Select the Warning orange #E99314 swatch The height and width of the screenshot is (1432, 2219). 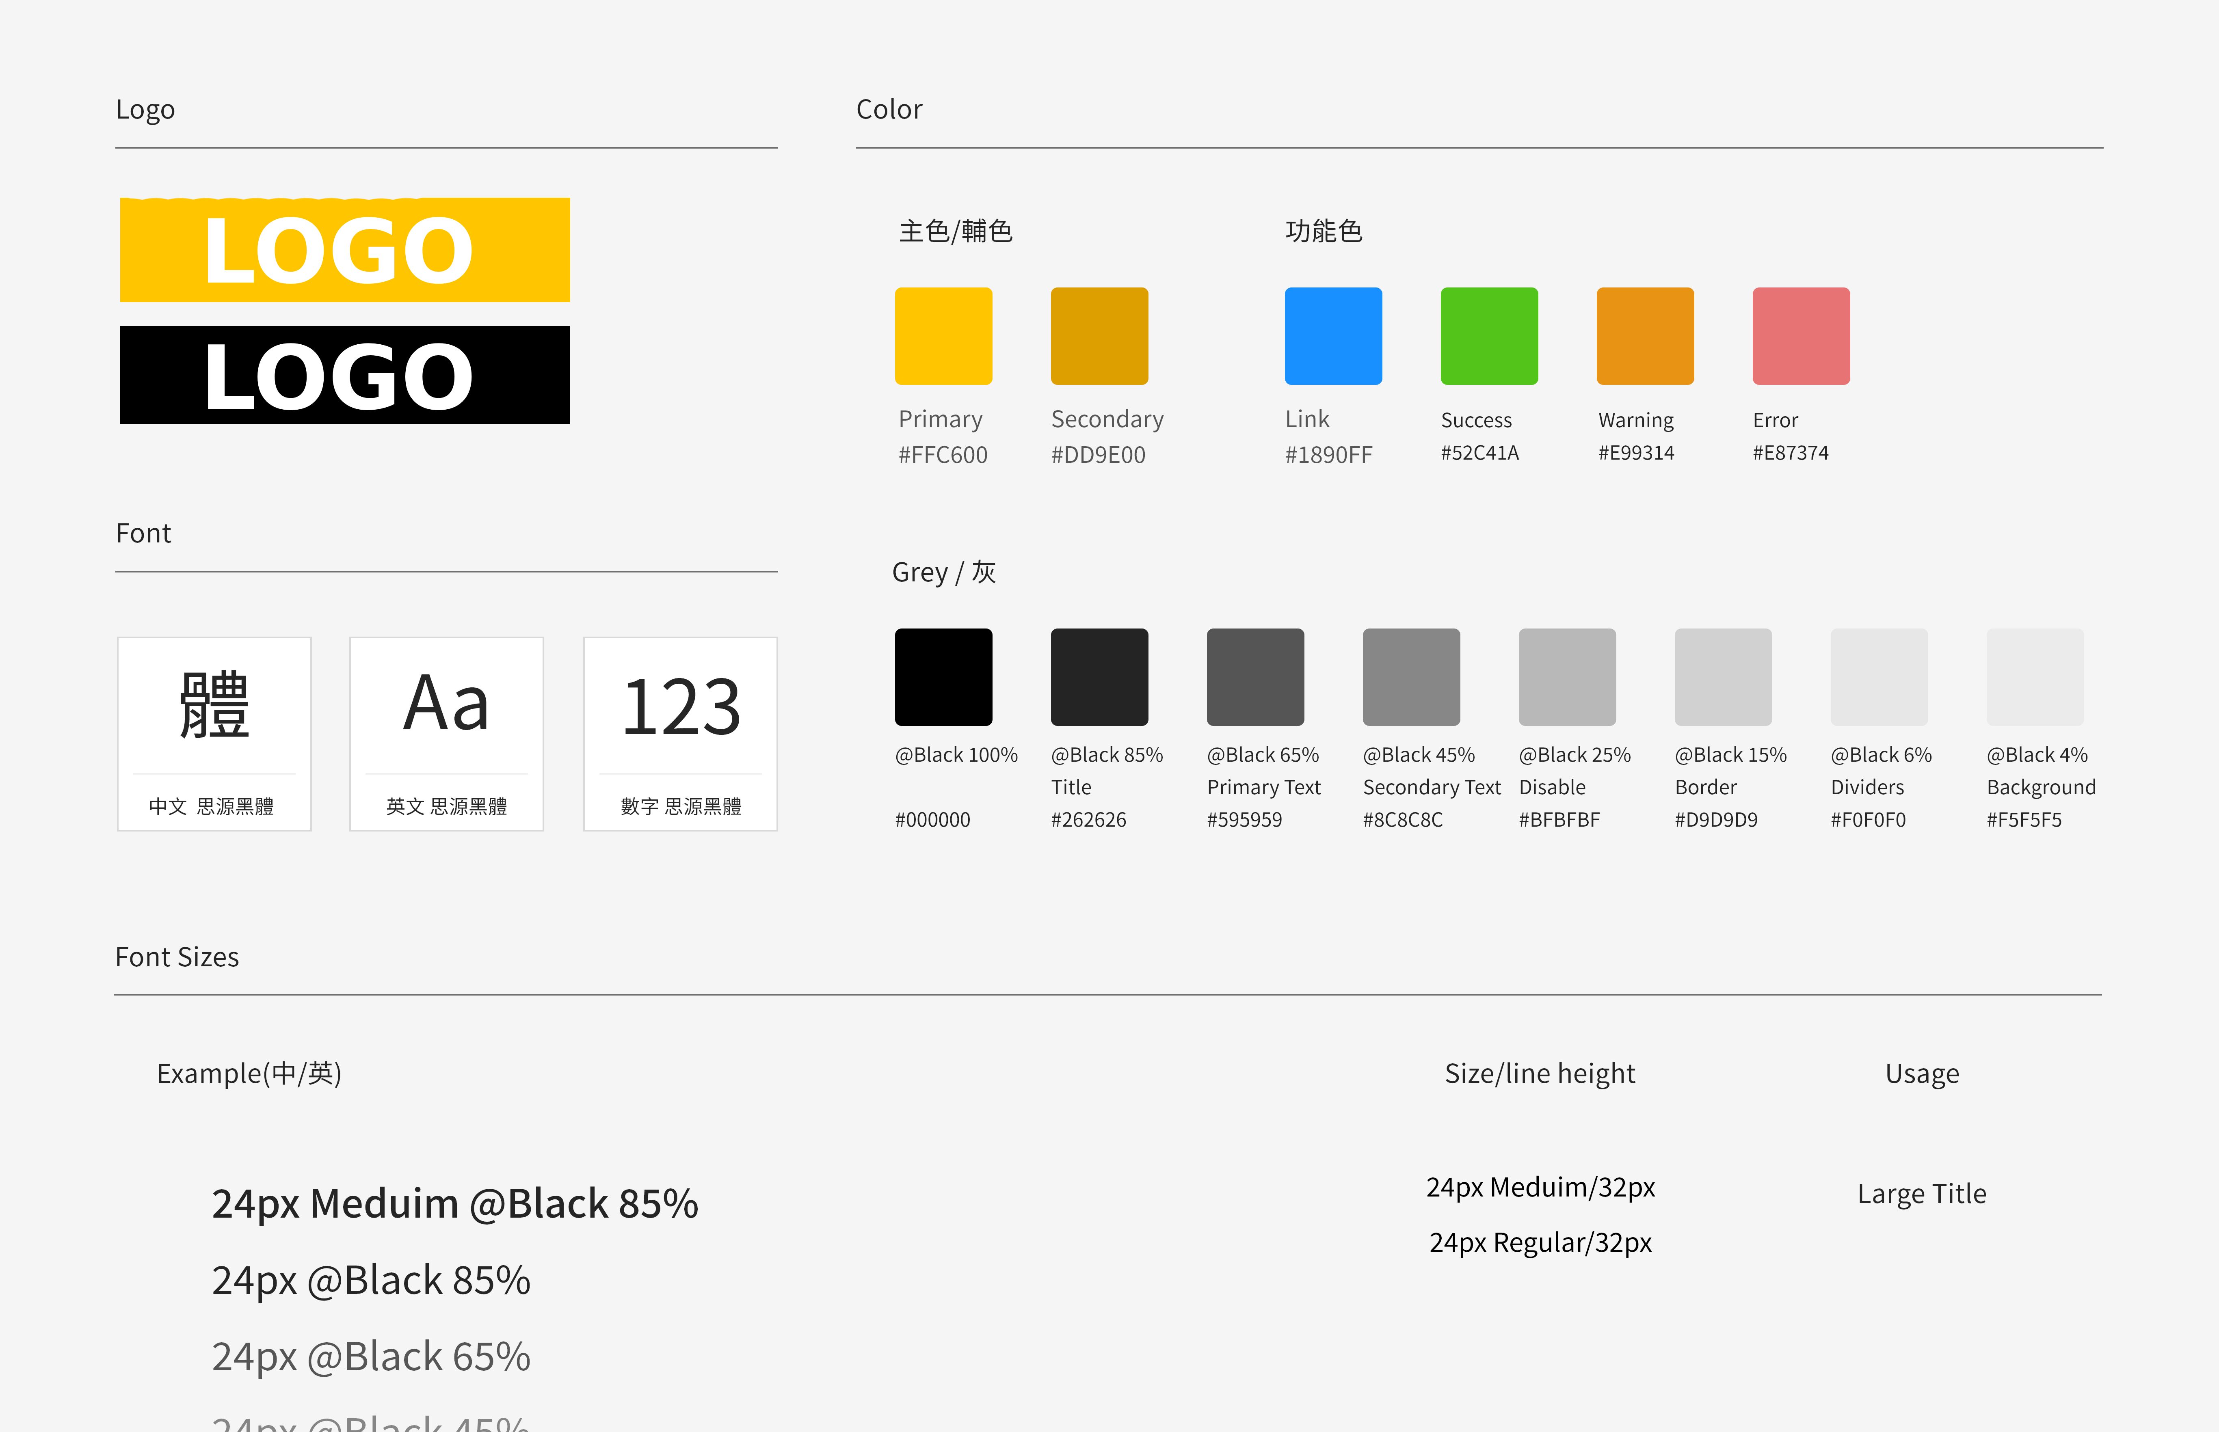[x=1644, y=336]
